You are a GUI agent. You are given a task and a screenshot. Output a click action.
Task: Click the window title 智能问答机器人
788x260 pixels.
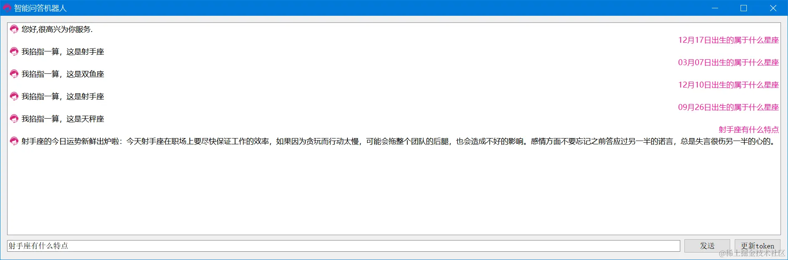[40, 8]
